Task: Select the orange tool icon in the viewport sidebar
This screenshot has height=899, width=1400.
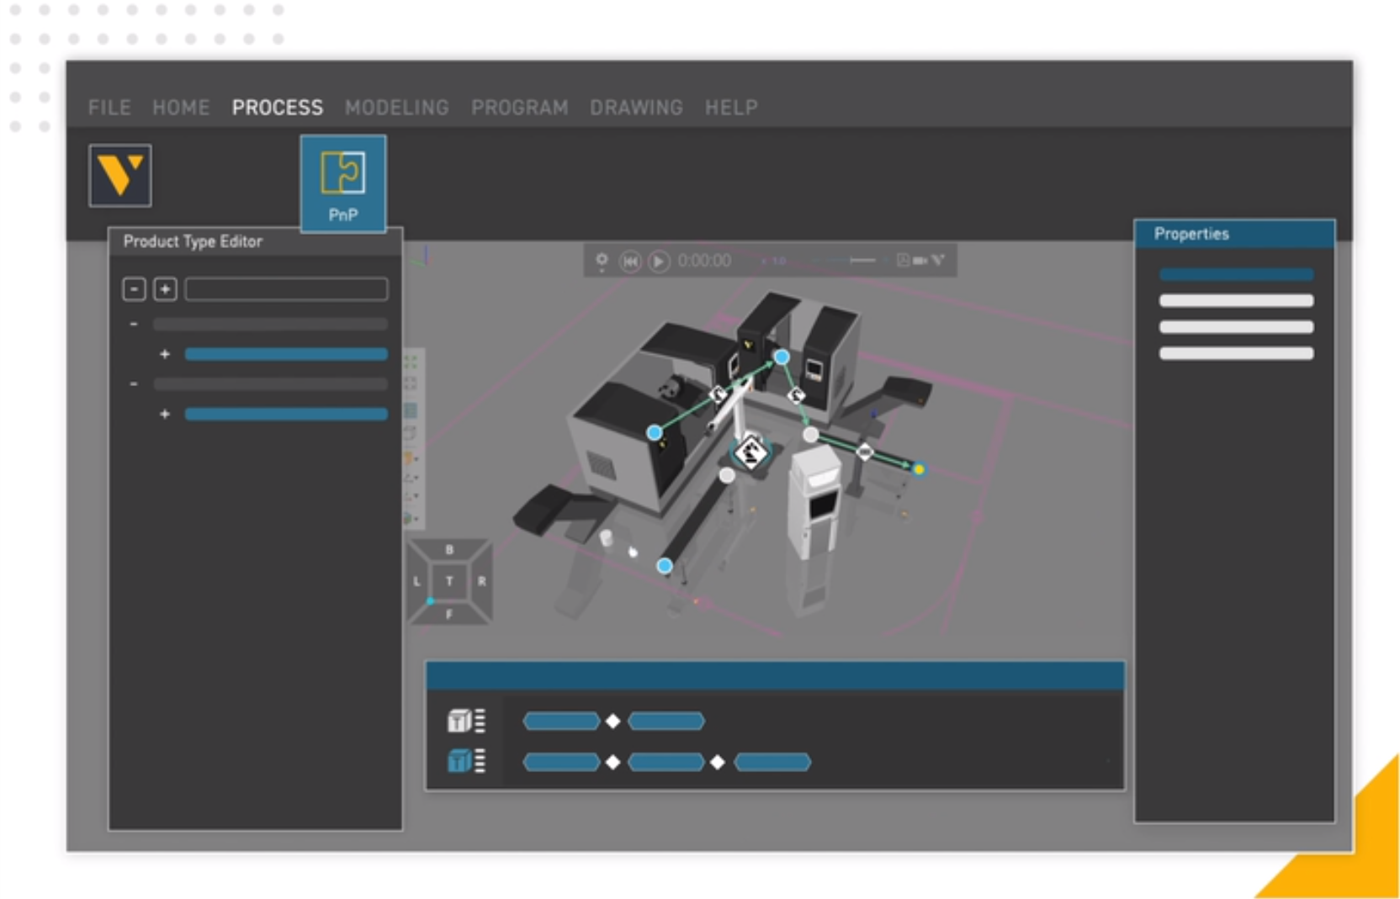Action: (409, 457)
